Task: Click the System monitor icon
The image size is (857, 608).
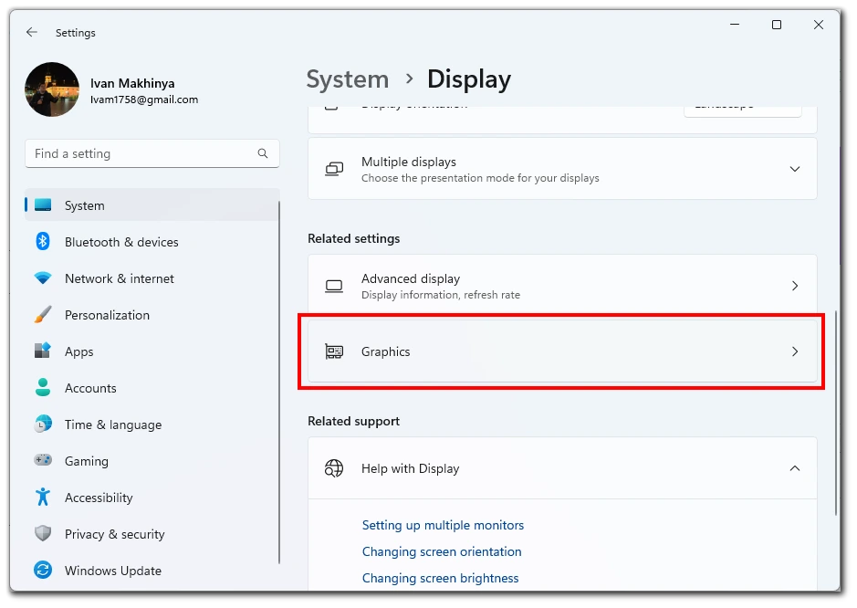Action: (x=43, y=205)
